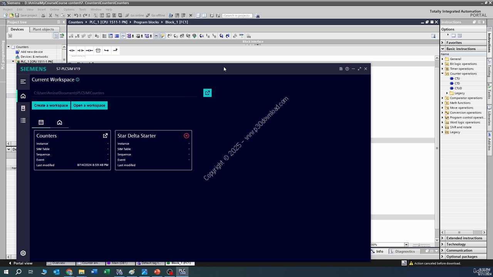Expand Math functions folder

coord(443,103)
